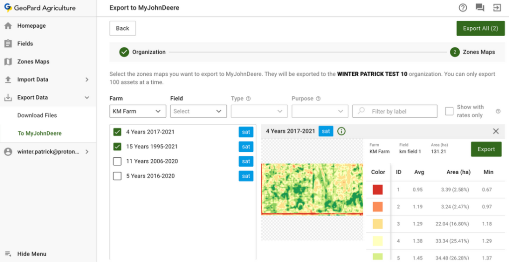Click help icon next to Show with rates only

click(498, 111)
